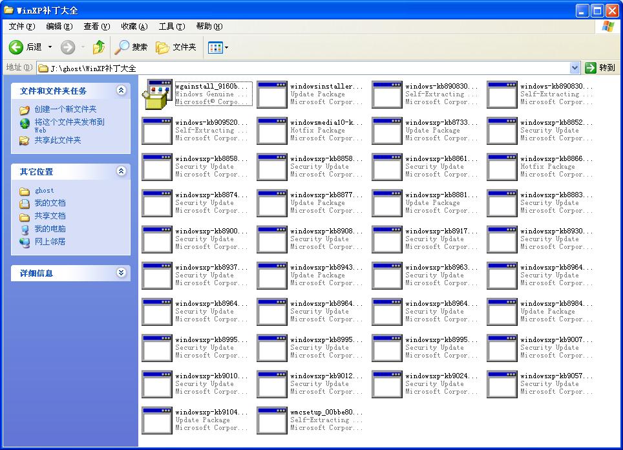The image size is (623, 450).
Task: Click 将这个文件夹发布到 Web link
Action: pyautogui.click(x=69, y=125)
